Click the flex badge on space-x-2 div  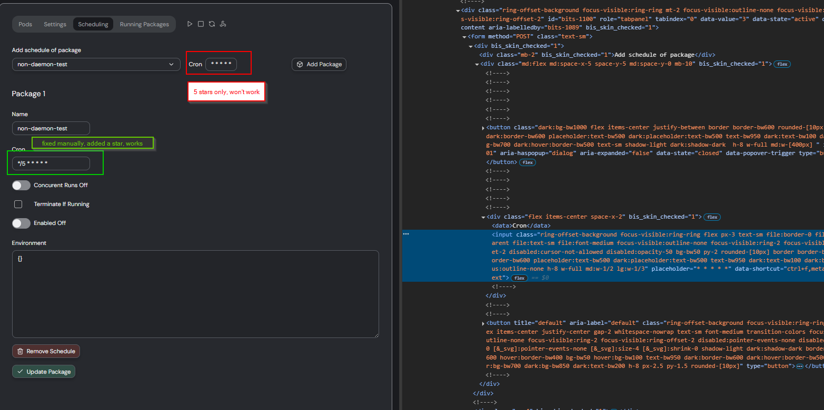(x=712, y=217)
